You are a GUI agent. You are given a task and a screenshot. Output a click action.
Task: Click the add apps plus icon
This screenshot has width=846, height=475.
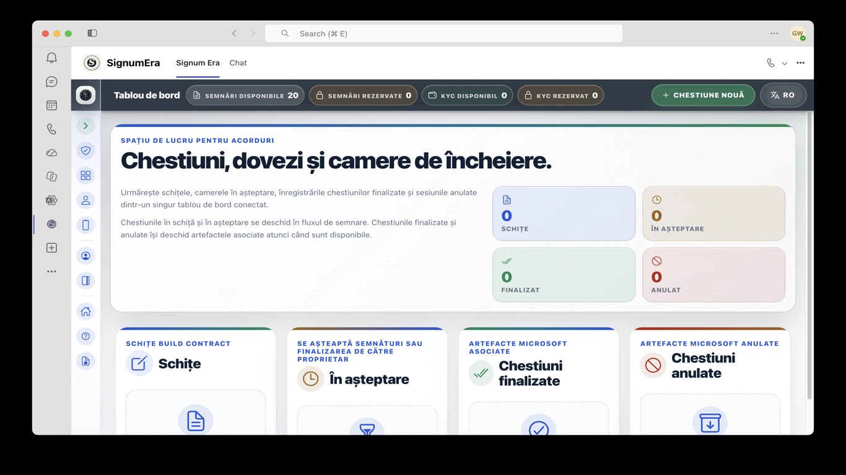(51, 247)
